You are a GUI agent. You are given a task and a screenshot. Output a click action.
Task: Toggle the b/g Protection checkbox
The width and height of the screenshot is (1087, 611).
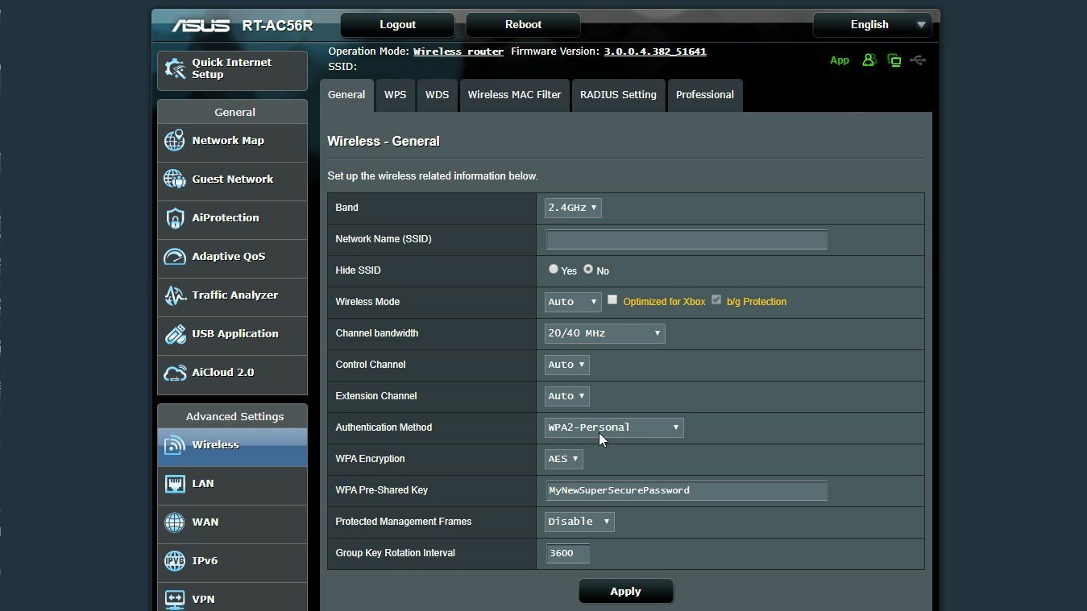click(716, 300)
